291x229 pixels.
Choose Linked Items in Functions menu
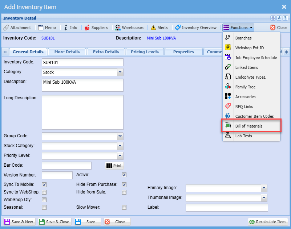[x=246, y=67]
